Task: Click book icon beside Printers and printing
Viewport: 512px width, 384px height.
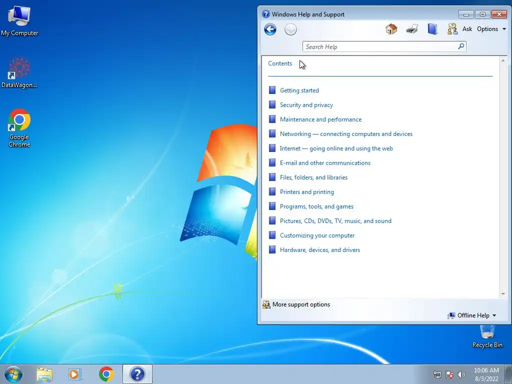Action: coord(272,191)
